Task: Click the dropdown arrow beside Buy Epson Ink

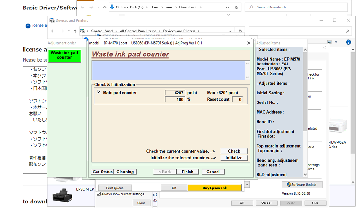Action: coord(247,184)
